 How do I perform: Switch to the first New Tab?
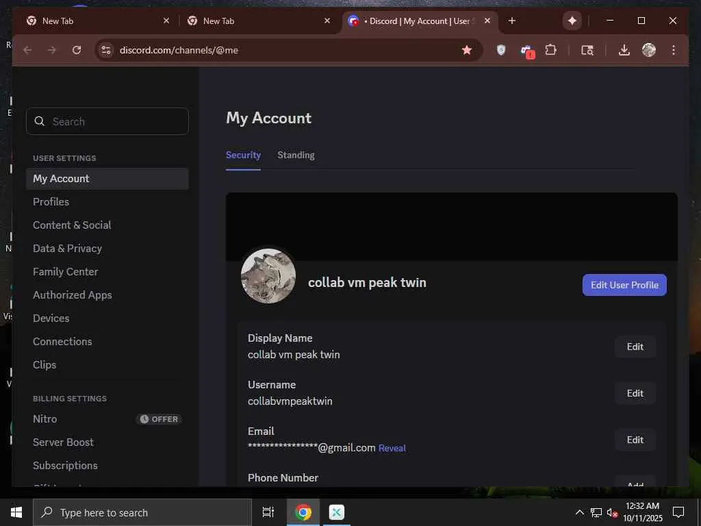tap(96, 21)
